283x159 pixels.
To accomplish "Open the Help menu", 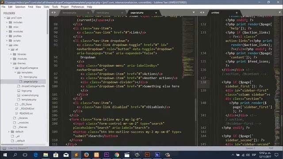I will point(89,7).
